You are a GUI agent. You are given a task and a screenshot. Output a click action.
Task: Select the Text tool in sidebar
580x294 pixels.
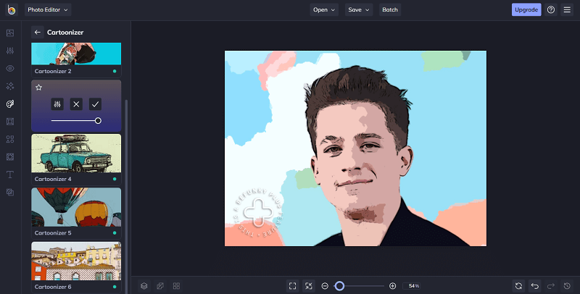tap(10, 175)
